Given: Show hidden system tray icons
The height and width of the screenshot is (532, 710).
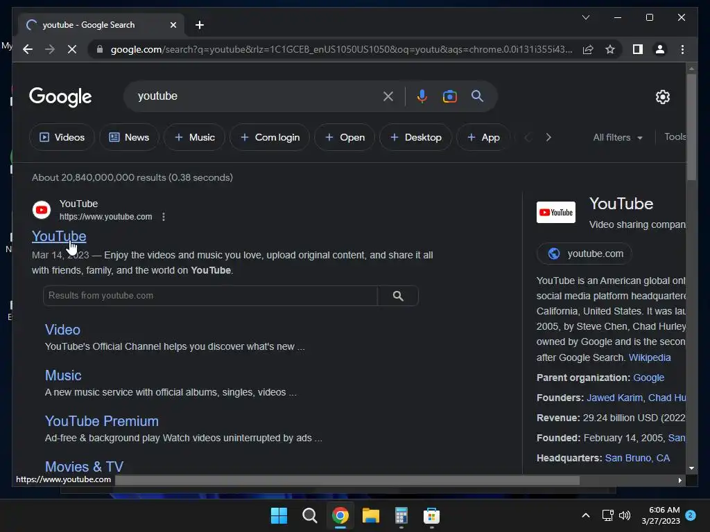Looking at the screenshot, I should tap(585, 515).
